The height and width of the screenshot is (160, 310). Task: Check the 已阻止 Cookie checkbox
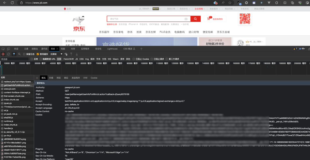point(134,59)
